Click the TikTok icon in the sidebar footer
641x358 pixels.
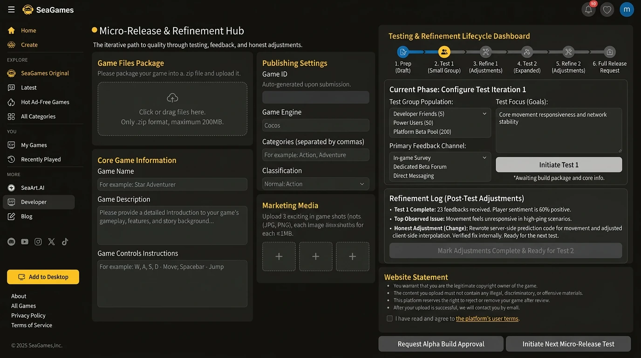[x=65, y=241]
